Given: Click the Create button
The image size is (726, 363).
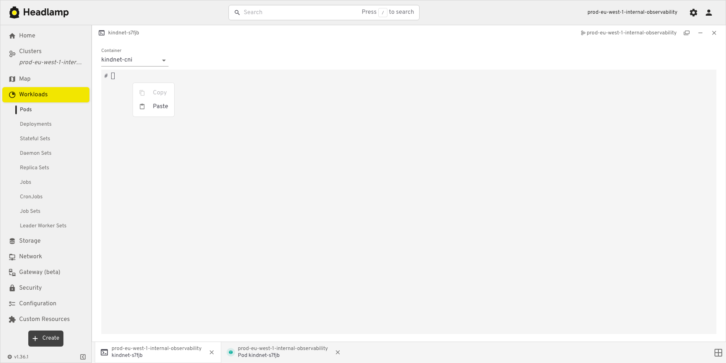Looking at the screenshot, I should coord(46,339).
